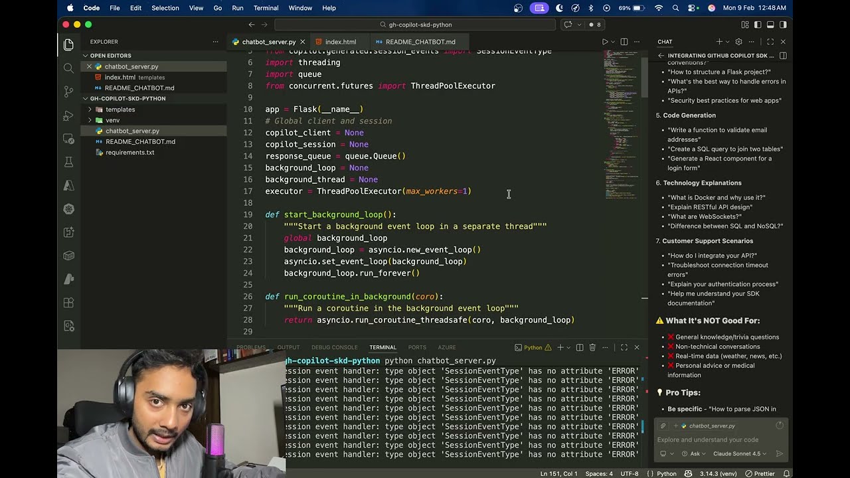Open the PROBLEMS panel tab
Image resolution: width=850 pixels, height=478 pixels.
250,347
